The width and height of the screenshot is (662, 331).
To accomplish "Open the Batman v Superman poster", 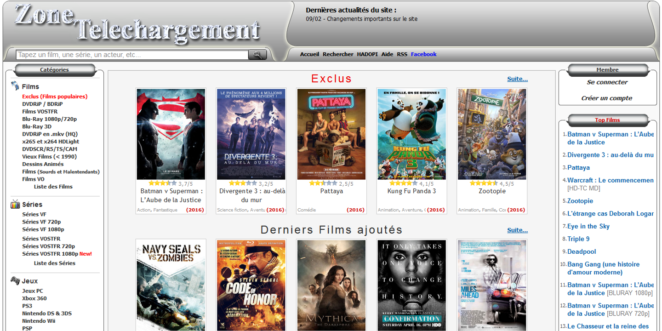I will click(x=171, y=134).
